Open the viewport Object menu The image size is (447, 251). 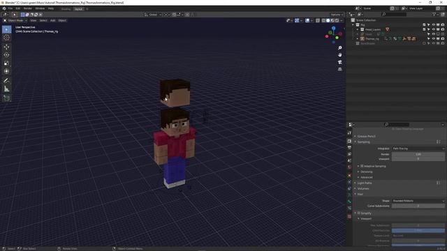62,20
